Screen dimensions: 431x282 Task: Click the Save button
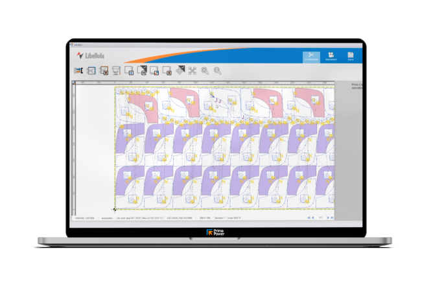[350, 56]
